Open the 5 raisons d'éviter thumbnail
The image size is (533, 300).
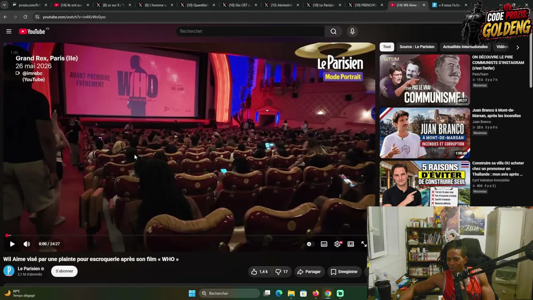coord(425,184)
